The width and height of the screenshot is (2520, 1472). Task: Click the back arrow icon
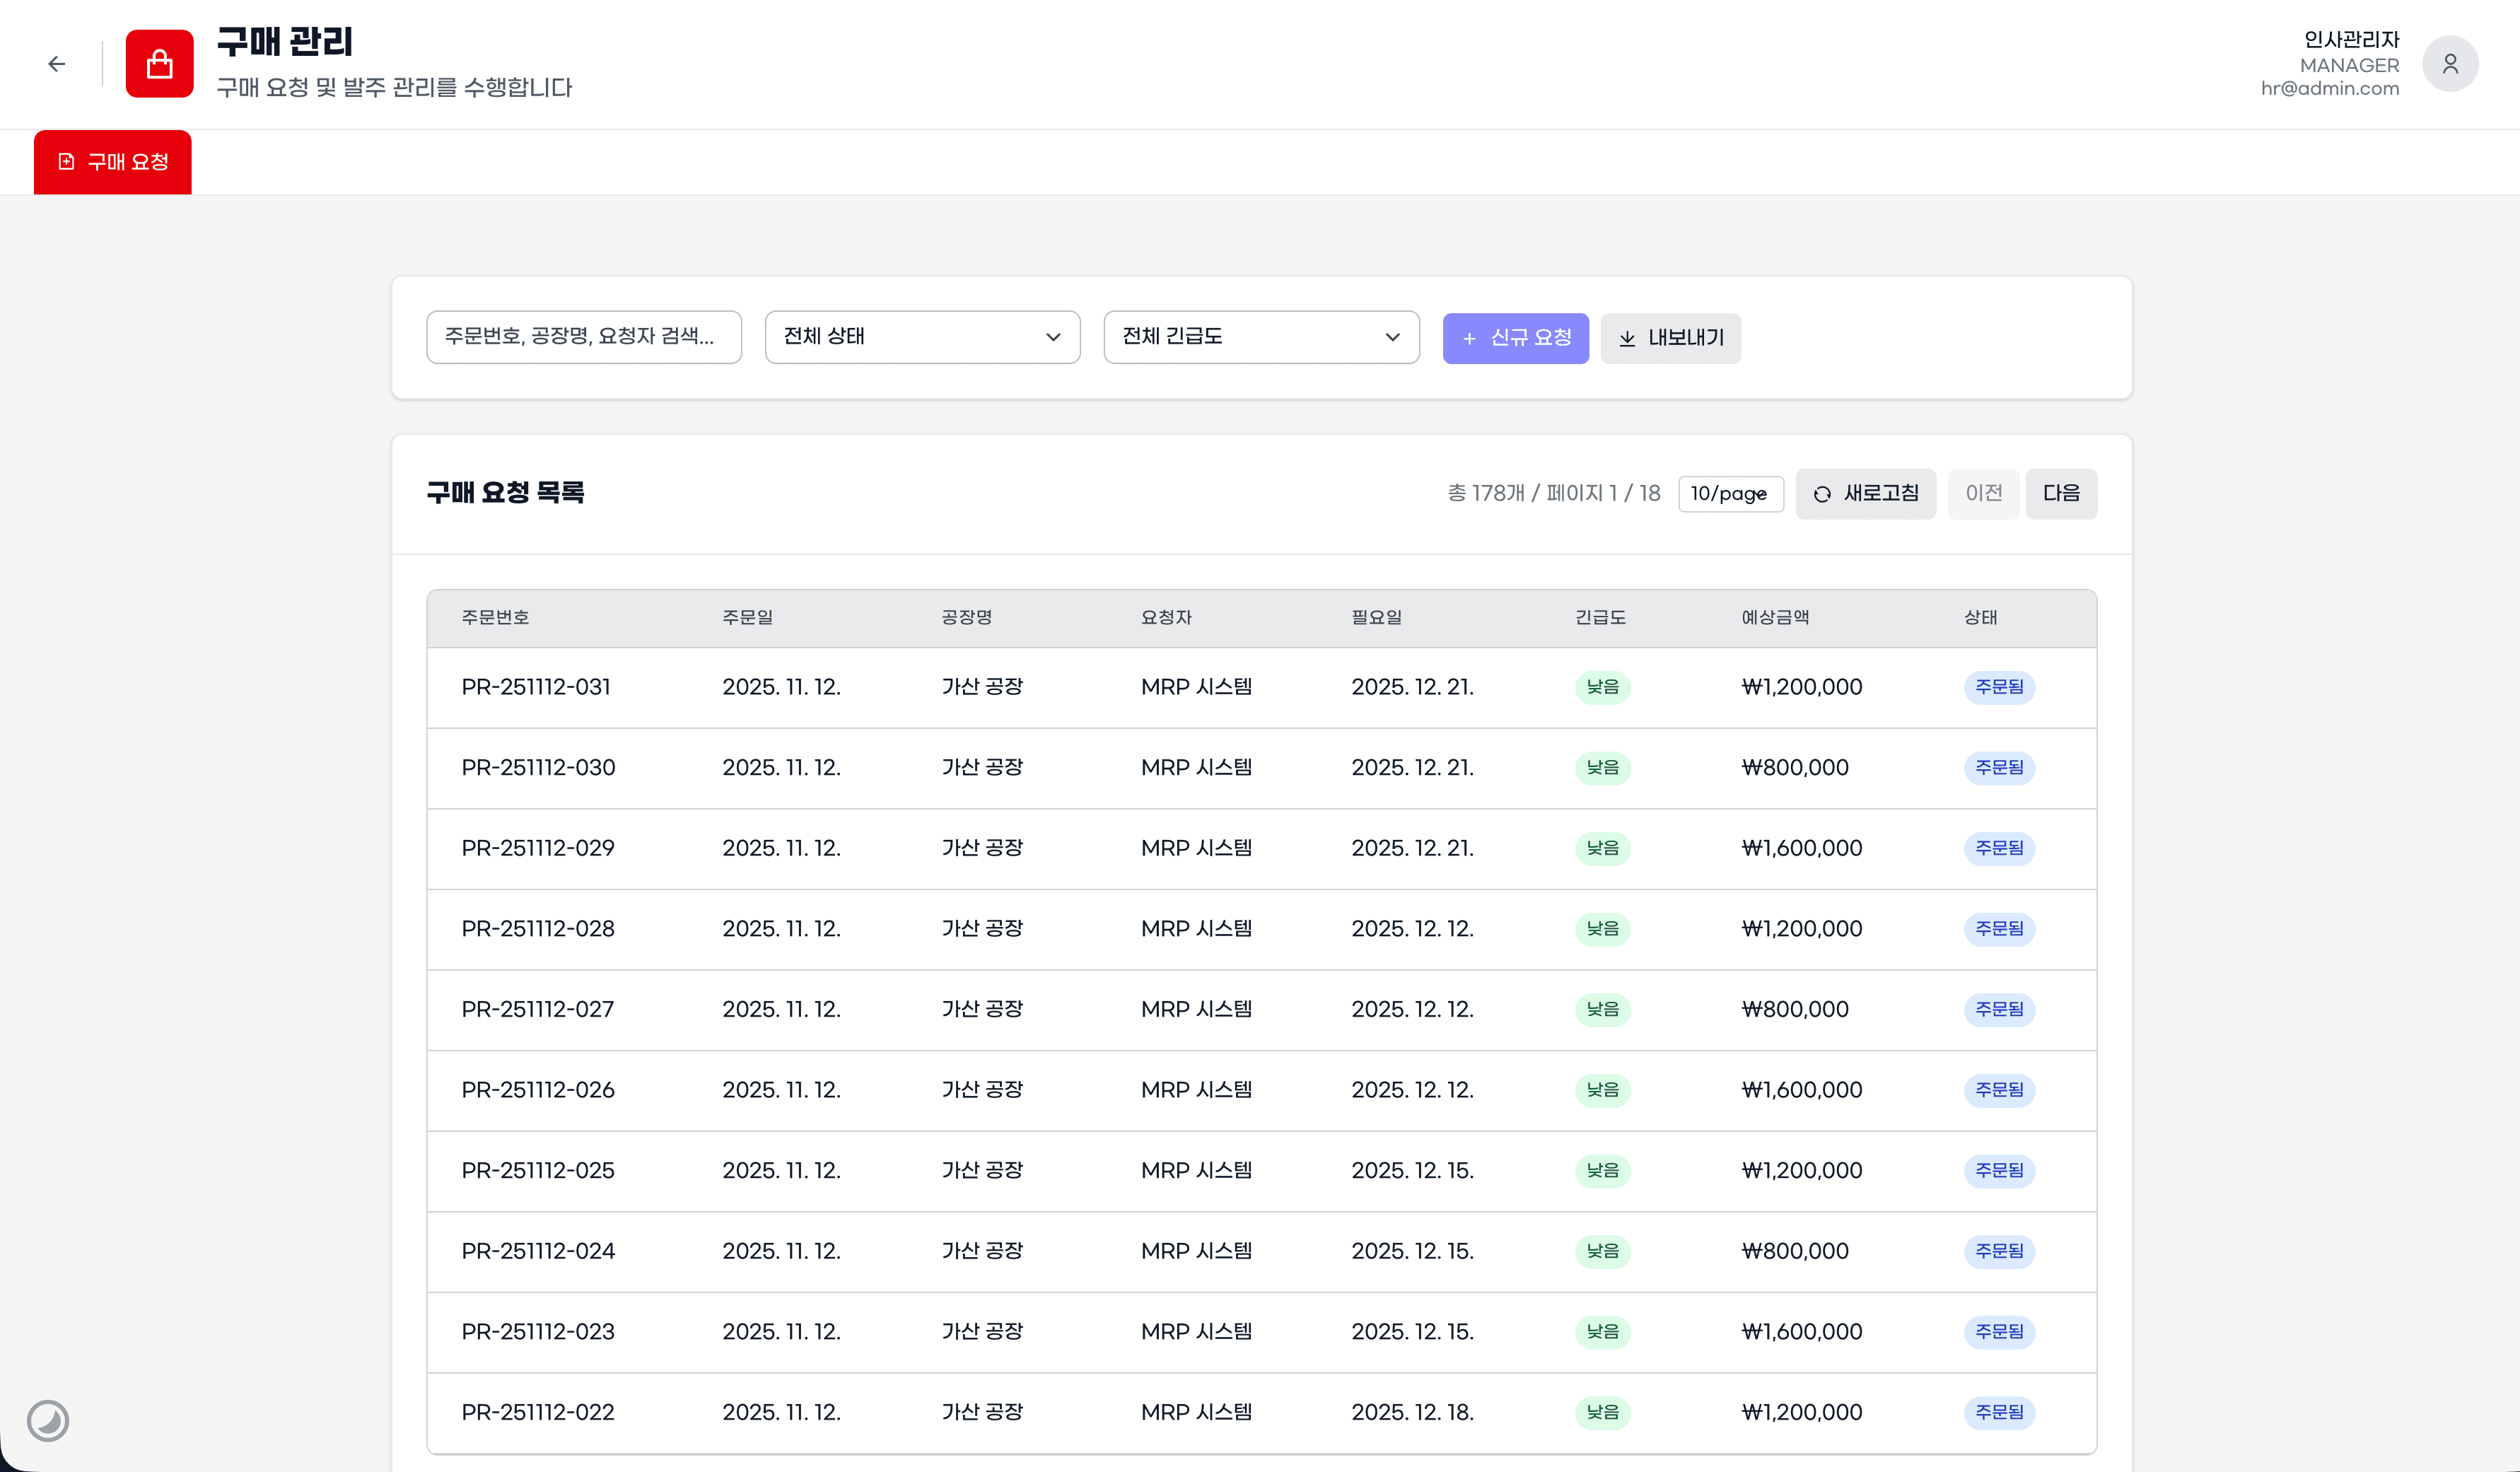tap(57, 64)
